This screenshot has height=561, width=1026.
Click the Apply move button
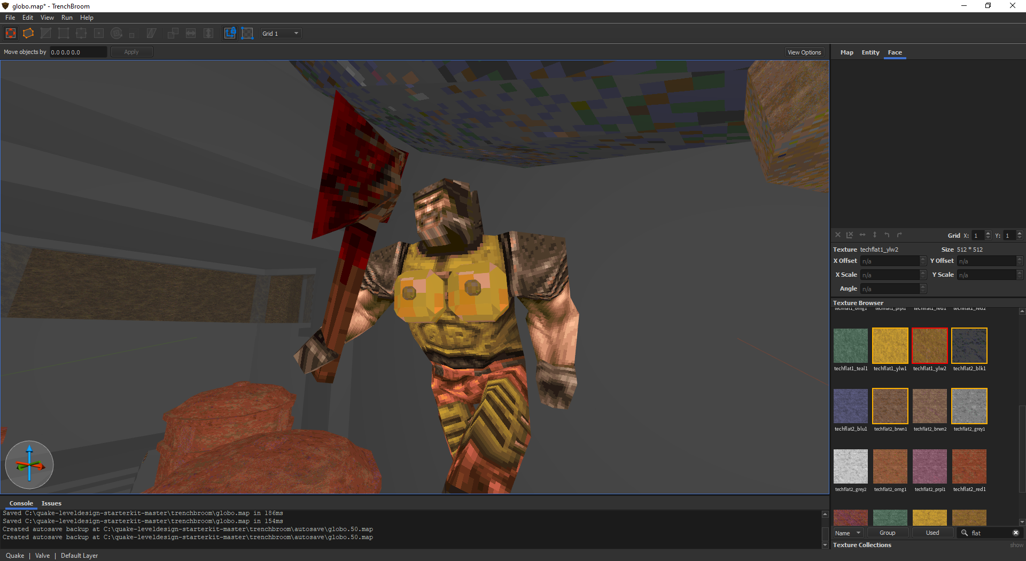click(131, 52)
